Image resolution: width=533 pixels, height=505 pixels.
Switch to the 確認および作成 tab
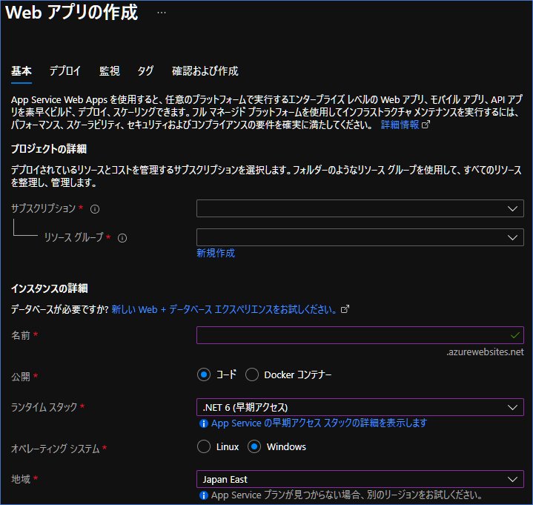(x=205, y=71)
